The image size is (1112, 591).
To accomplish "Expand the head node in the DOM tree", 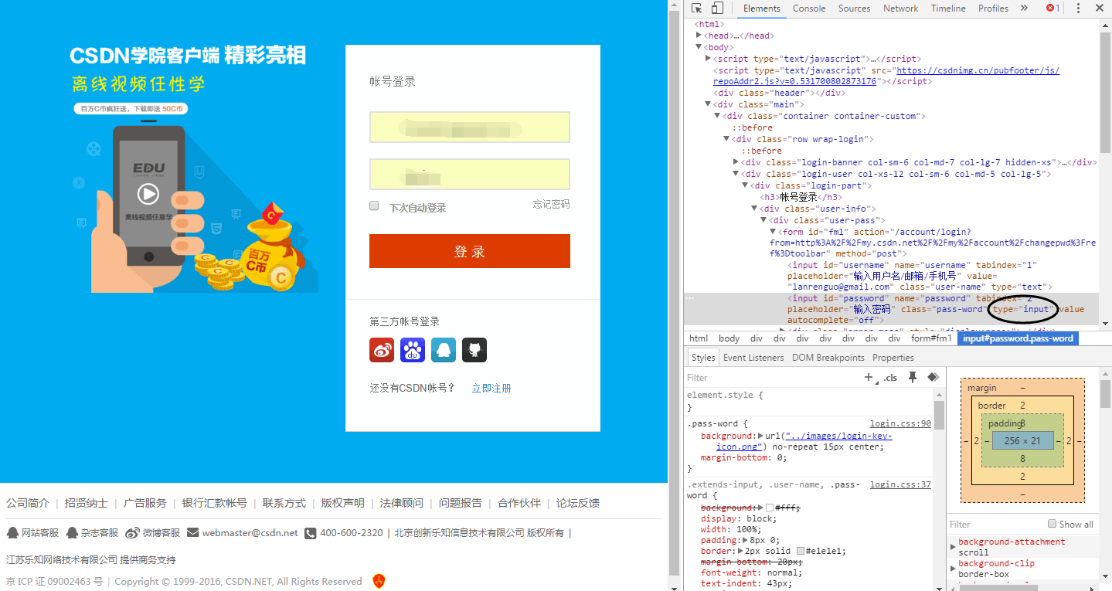I will pyautogui.click(x=699, y=36).
